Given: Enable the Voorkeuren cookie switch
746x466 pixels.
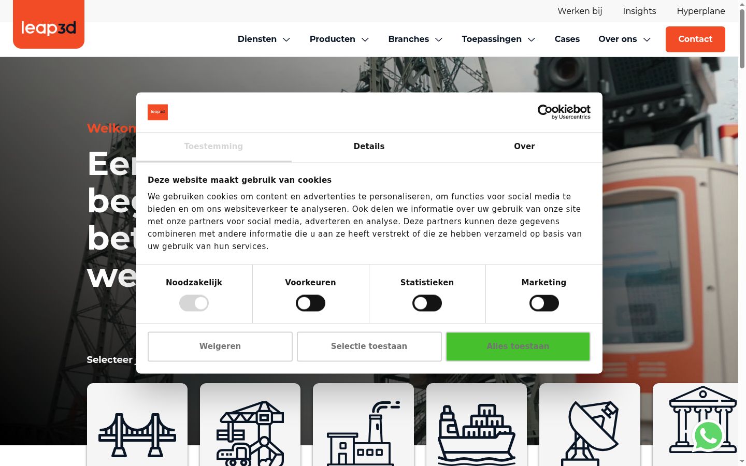Looking at the screenshot, I should pos(311,303).
